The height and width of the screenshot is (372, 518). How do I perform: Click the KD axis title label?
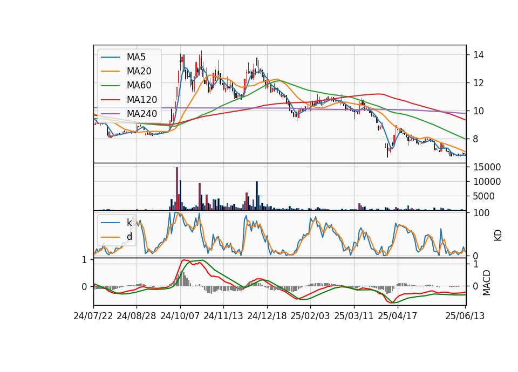coord(498,236)
